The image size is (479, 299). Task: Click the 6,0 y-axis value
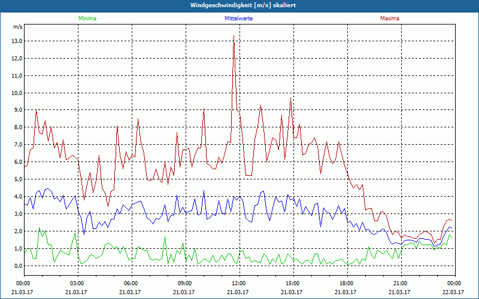click(19, 162)
